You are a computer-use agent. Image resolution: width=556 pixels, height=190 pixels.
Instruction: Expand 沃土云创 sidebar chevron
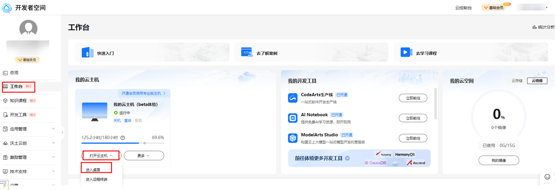click(53, 143)
